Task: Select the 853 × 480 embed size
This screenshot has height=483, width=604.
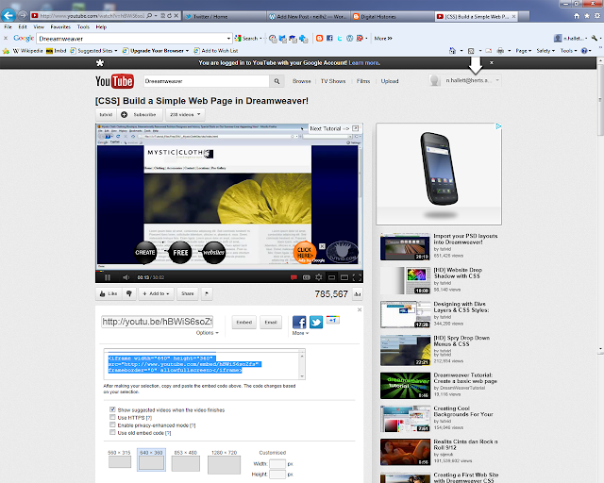Action: [x=186, y=460]
